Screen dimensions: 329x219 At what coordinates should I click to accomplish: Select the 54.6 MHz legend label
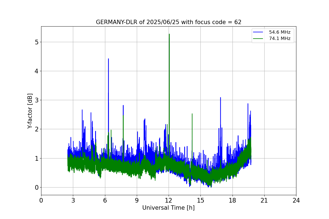(279, 32)
